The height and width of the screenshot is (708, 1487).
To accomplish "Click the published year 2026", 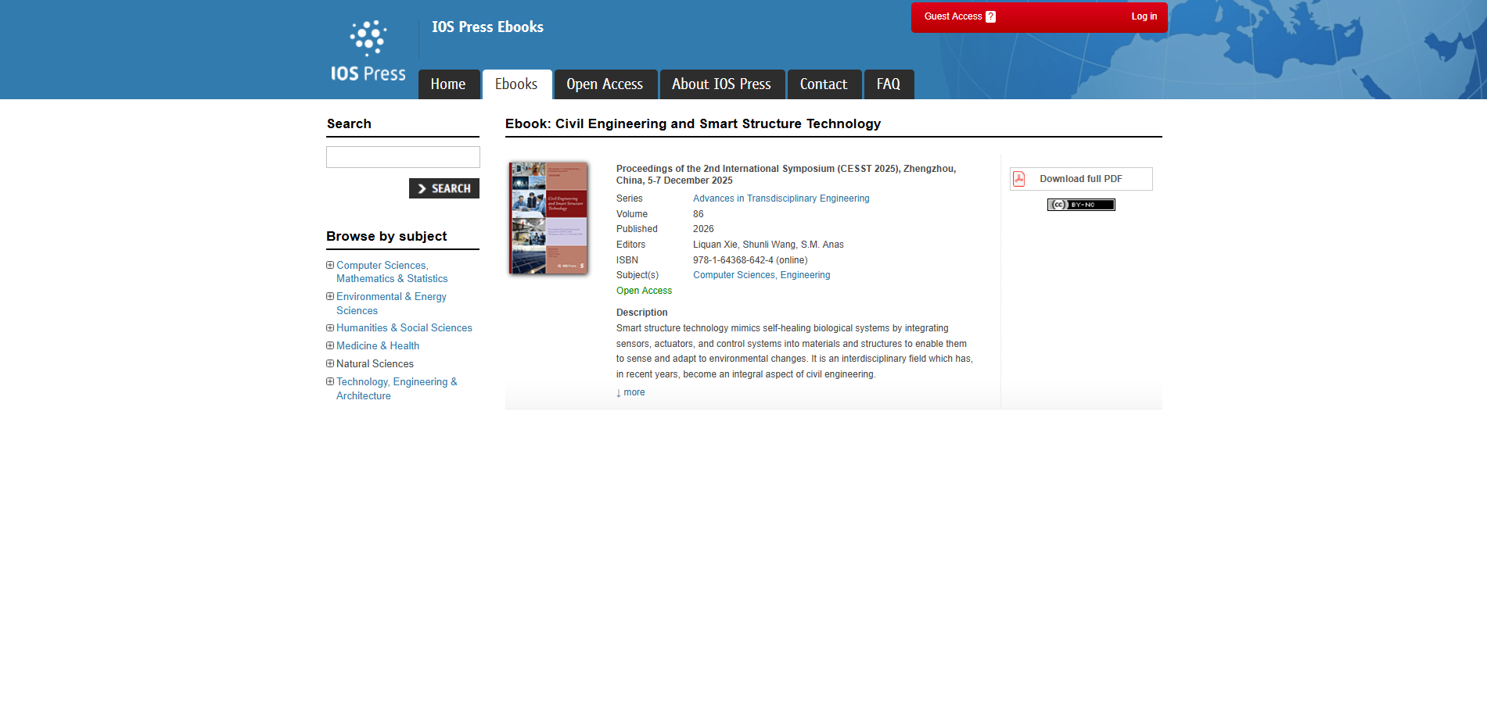I will (703, 229).
